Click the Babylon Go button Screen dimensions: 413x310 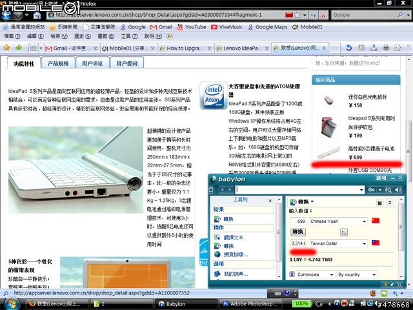pyautogui.click(x=372, y=190)
